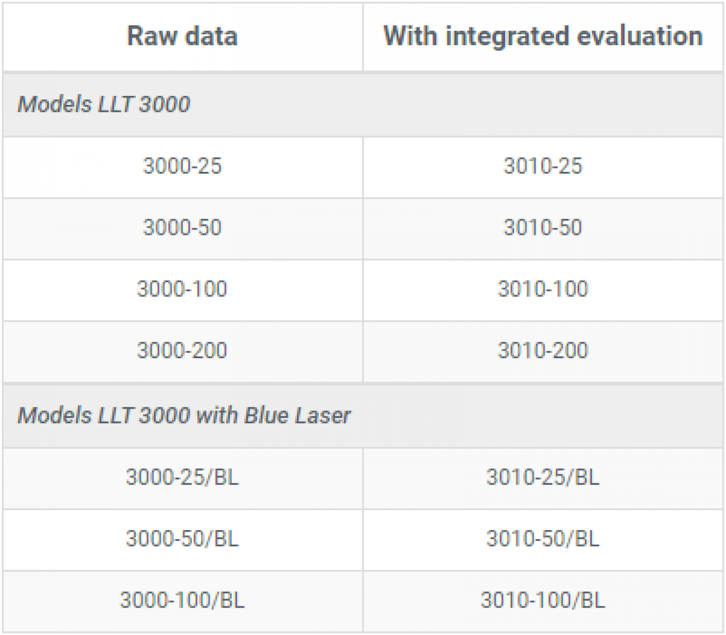Screen dimensions: 726x635
Task: Click the Raw data column header
Action: 182,36
